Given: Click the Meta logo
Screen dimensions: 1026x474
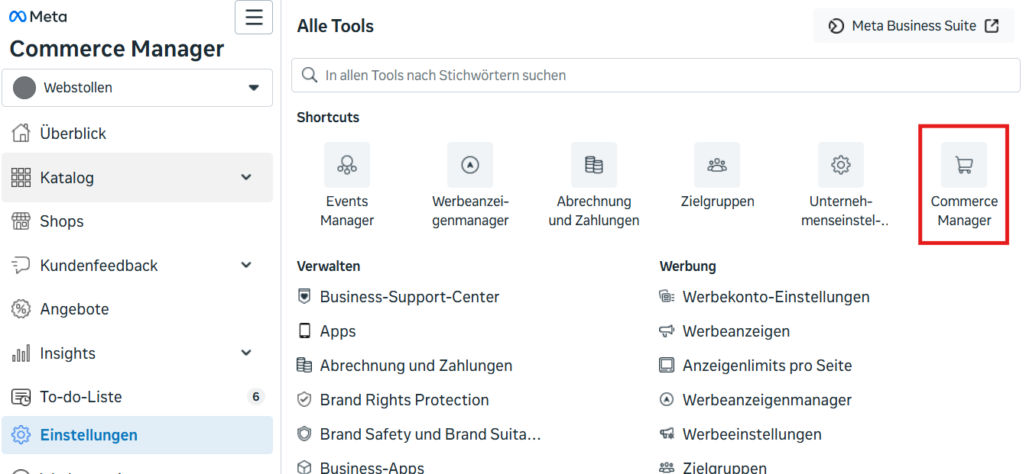Looking at the screenshot, I should pyautogui.click(x=38, y=17).
